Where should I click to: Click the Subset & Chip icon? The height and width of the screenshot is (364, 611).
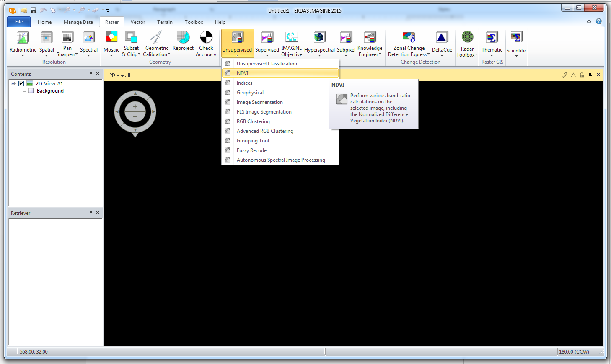point(131,37)
